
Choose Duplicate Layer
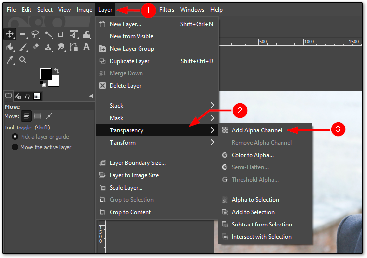click(157, 61)
